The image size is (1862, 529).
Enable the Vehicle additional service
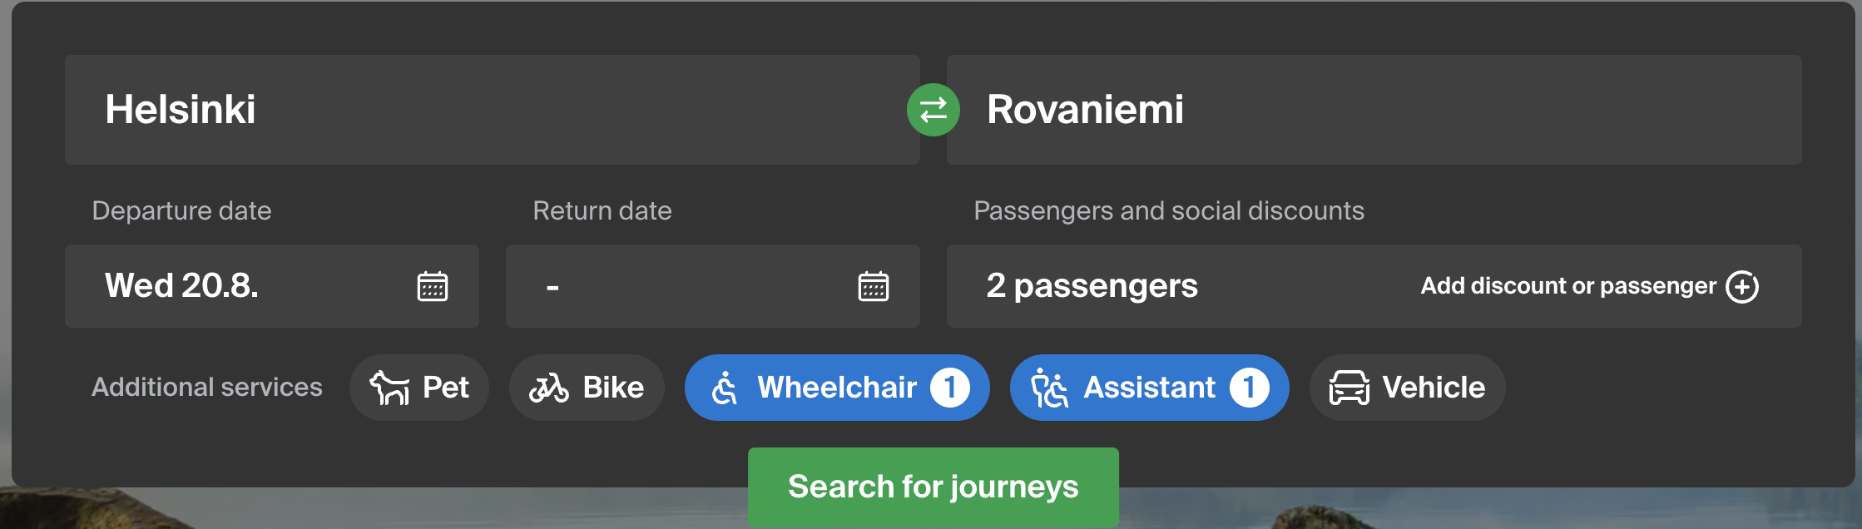click(x=1408, y=388)
